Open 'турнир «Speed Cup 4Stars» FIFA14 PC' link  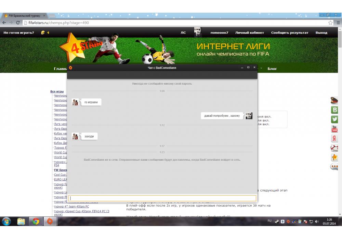[82, 213]
